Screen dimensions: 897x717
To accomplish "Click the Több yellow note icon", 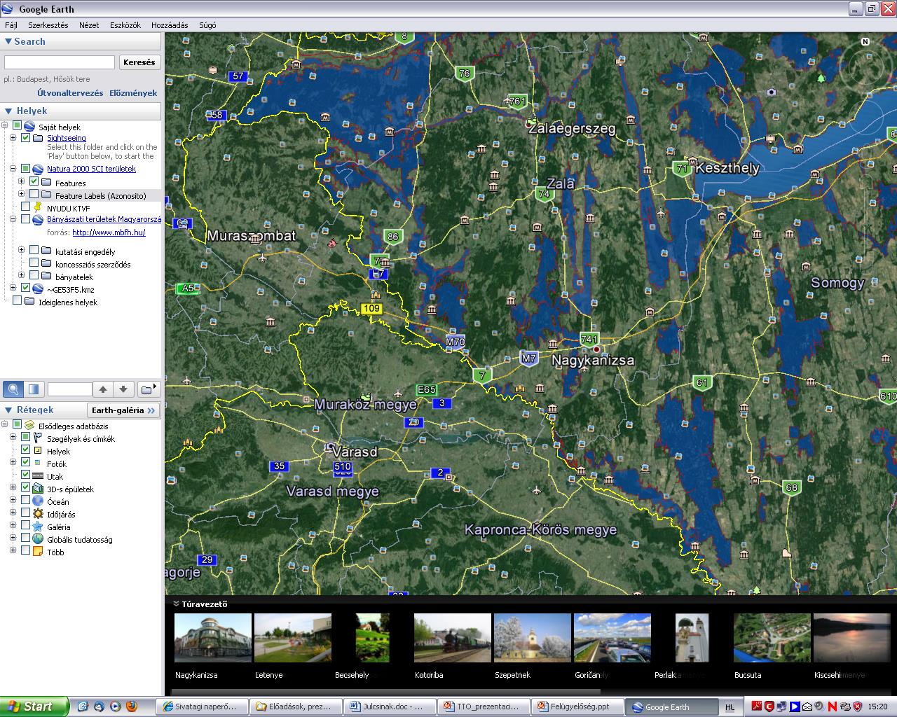I will 38,552.
